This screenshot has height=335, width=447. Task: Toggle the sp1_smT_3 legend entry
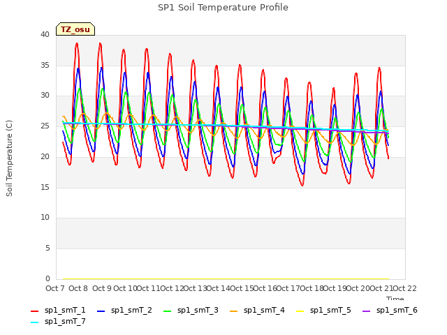(191, 310)
